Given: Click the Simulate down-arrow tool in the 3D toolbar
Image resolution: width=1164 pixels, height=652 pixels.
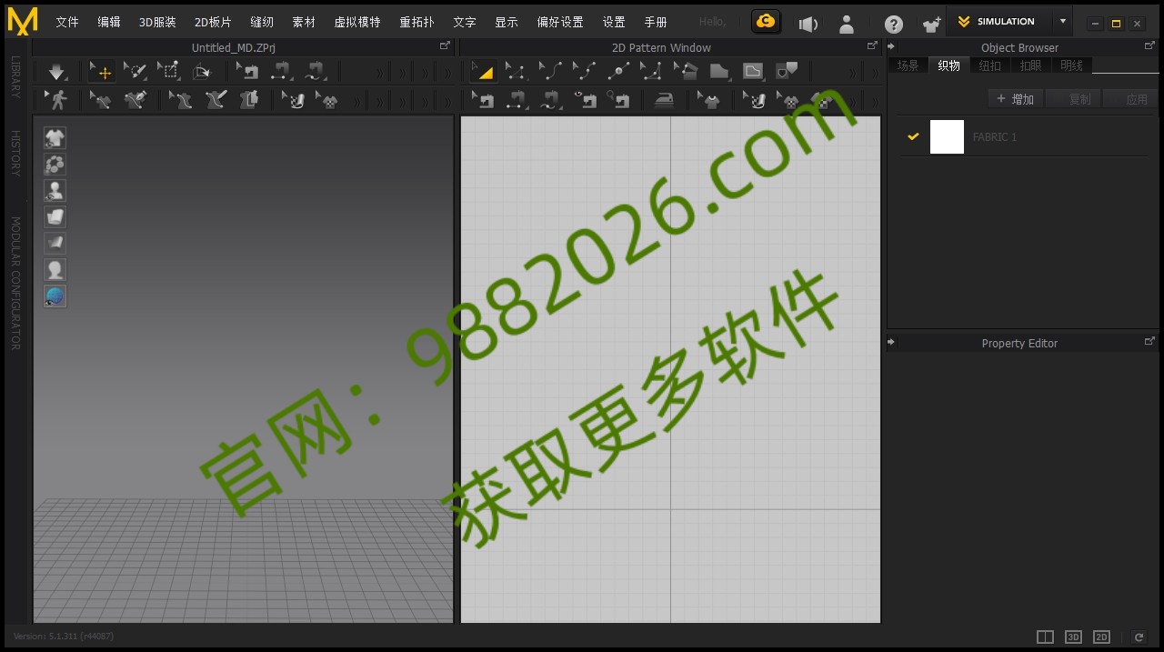Looking at the screenshot, I should coord(57,72).
